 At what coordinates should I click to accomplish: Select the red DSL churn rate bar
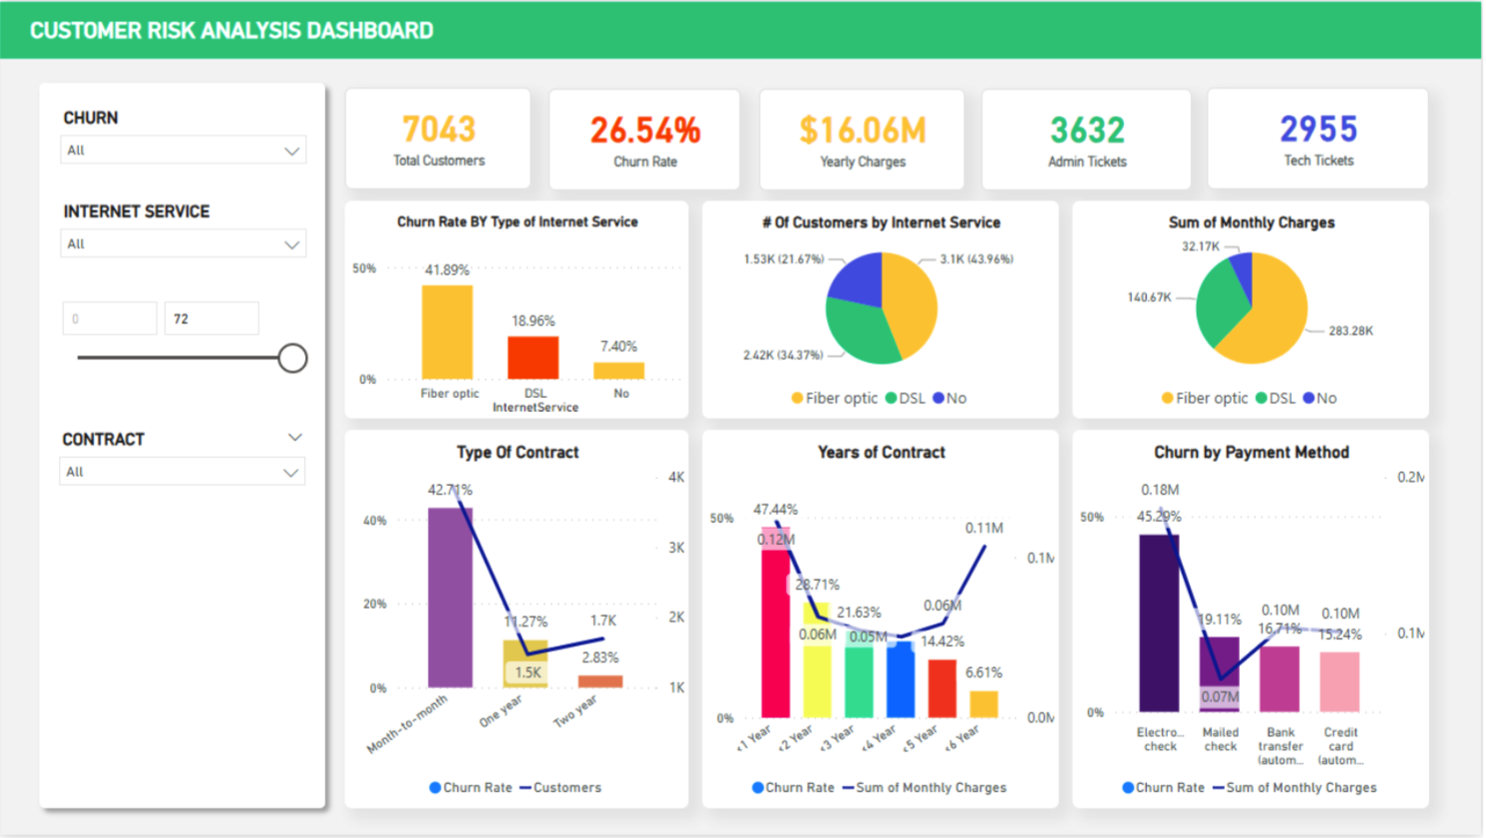533,358
